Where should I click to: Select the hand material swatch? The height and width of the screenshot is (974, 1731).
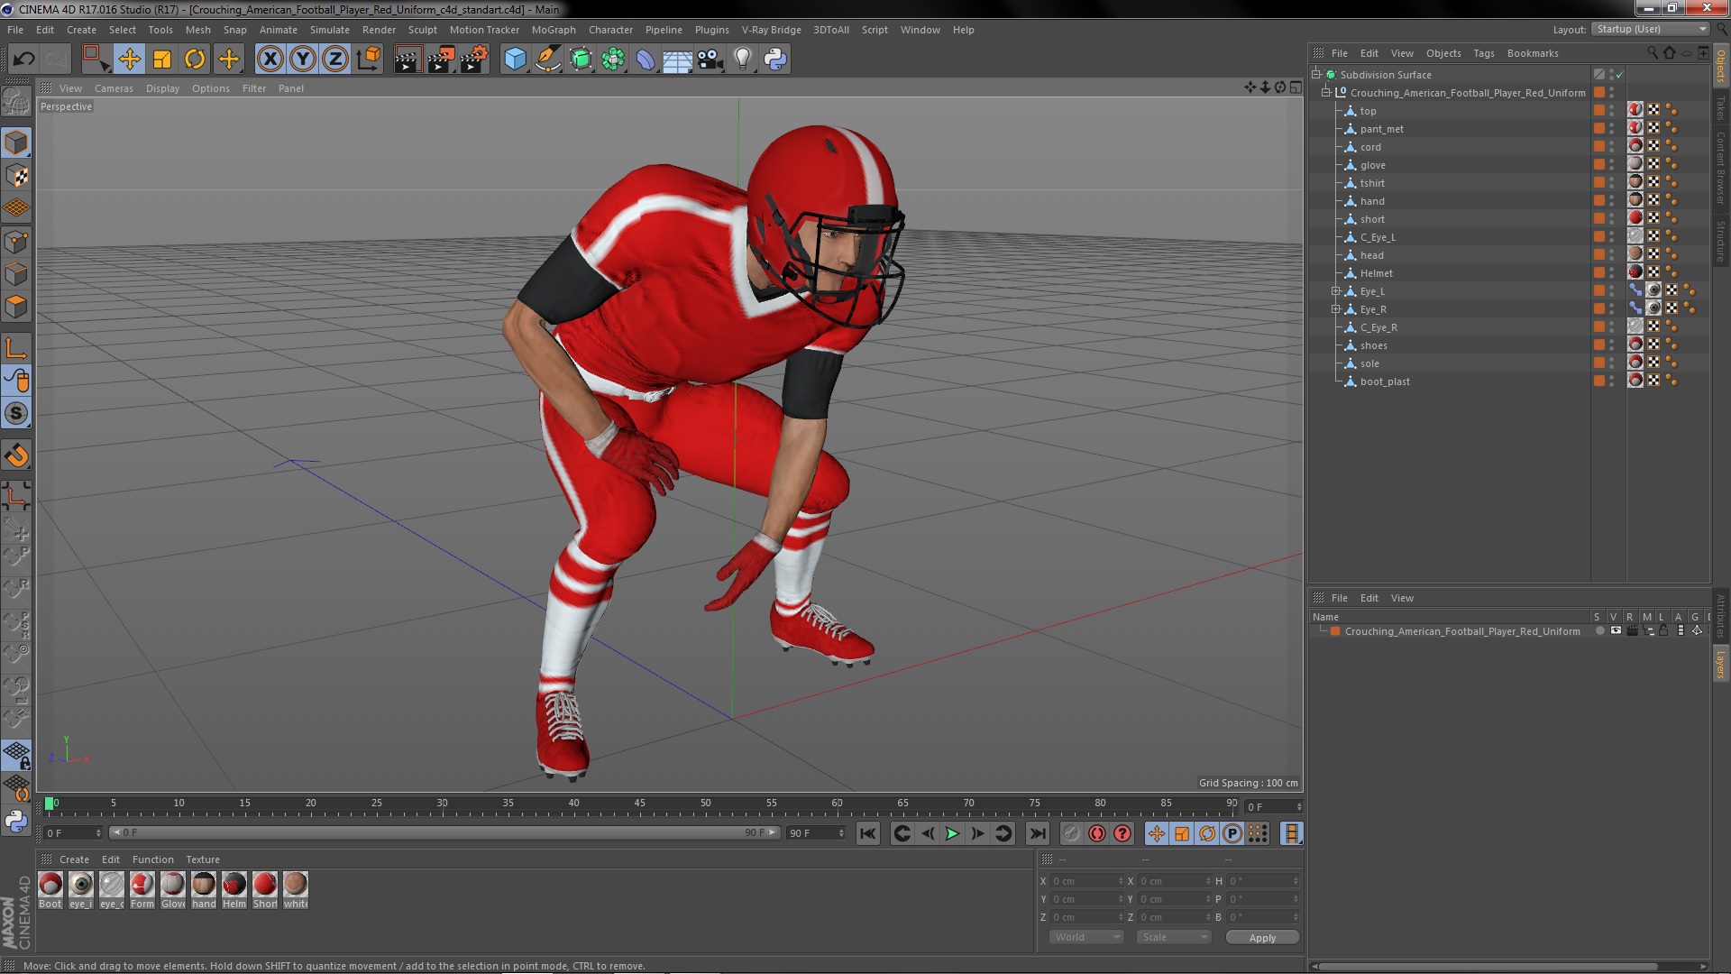[204, 890]
